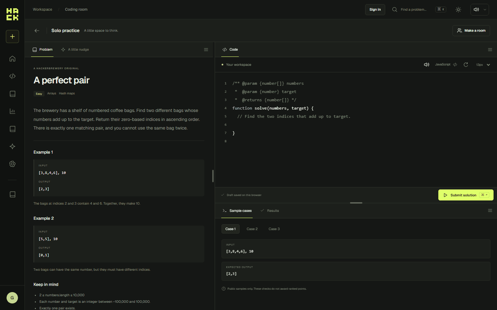Toggle the light theme sun icon
Viewport: 497px width, 310px height.
pos(458,10)
